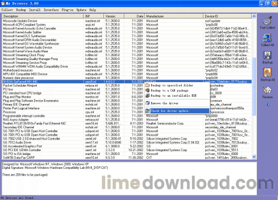Select the SiS Accelerated Graphics Port row

tap(127, 146)
